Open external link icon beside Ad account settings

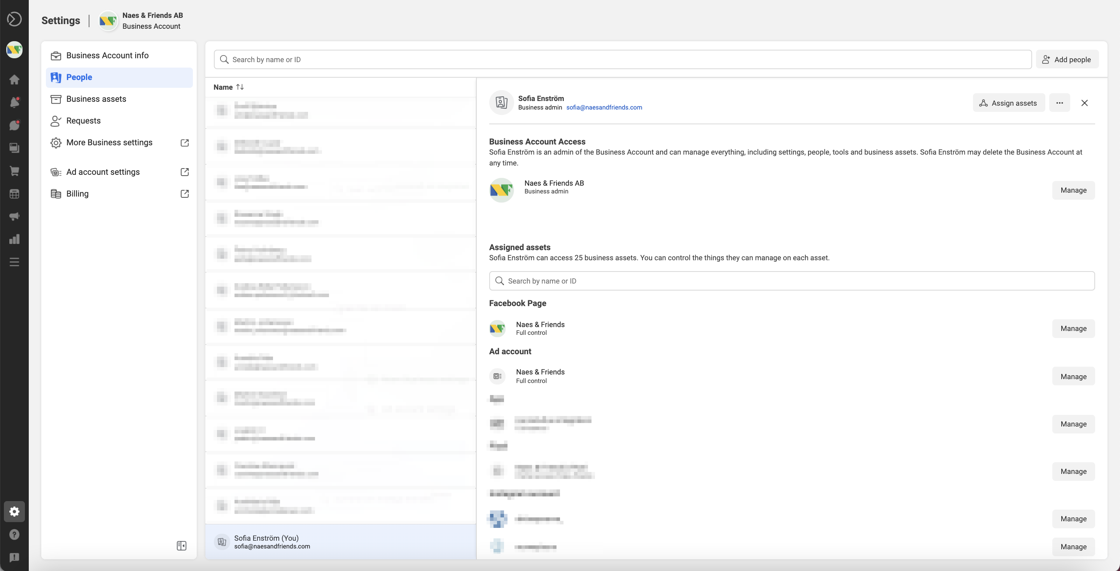184,172
